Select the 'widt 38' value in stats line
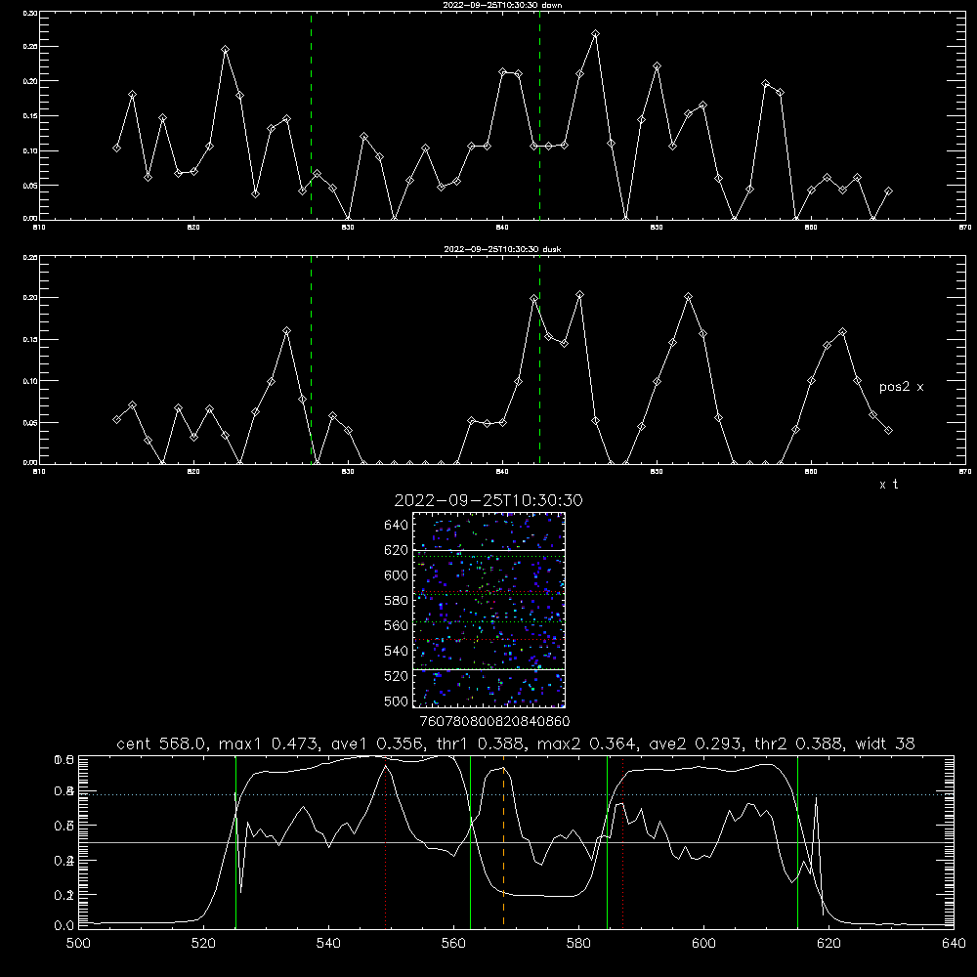Screen dimensions: 977x977 click(x=885, y=743)
